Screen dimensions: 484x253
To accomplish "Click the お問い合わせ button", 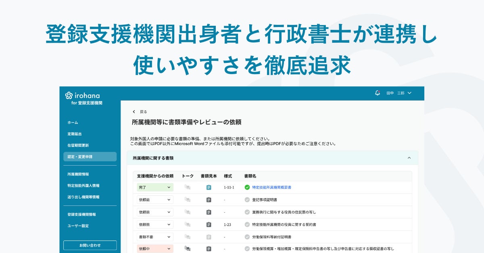I will (x=90, y=245).
